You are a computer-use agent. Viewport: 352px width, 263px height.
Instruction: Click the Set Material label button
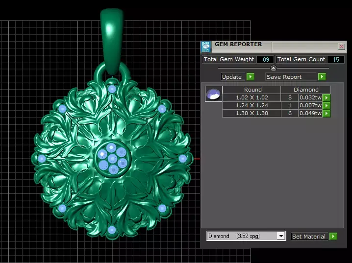click(309, 237)
